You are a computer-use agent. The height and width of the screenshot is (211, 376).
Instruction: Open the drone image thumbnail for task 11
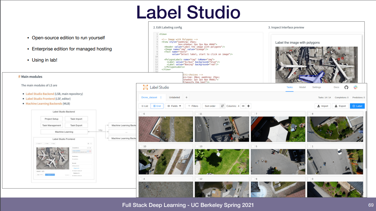pyautogui.click(x=222, y=129)
